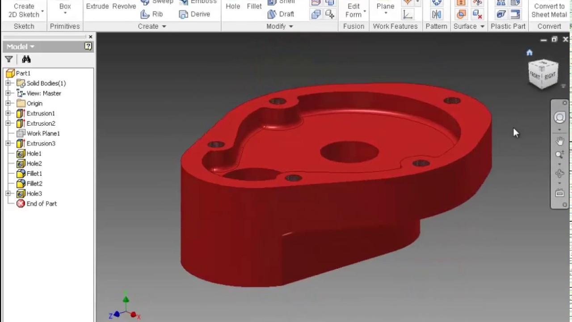Screen dimensions: 572x322
Task: Click the RIGHT face of the ViewCube
Action: (x=550, y=76)
